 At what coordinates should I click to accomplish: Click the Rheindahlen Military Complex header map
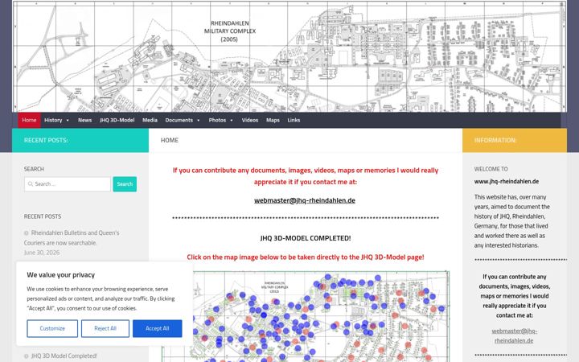point(289,56)
